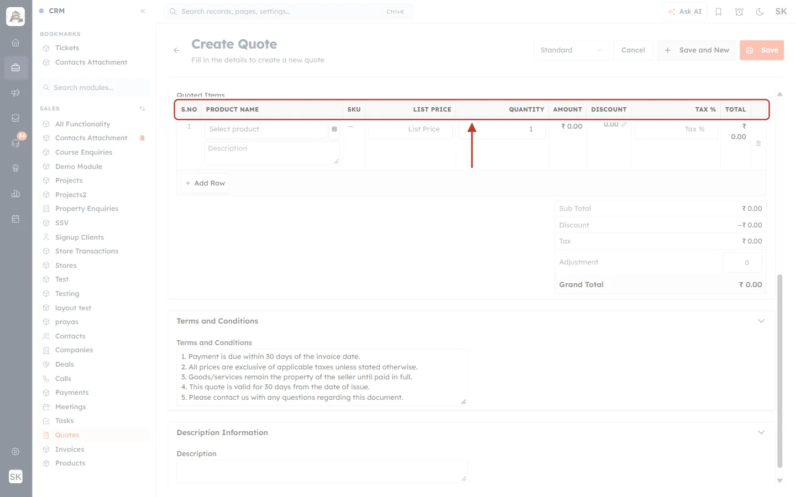Viewport: 796px width, 497px height.
Task: Click the global search records box
Action: (288, 12)
